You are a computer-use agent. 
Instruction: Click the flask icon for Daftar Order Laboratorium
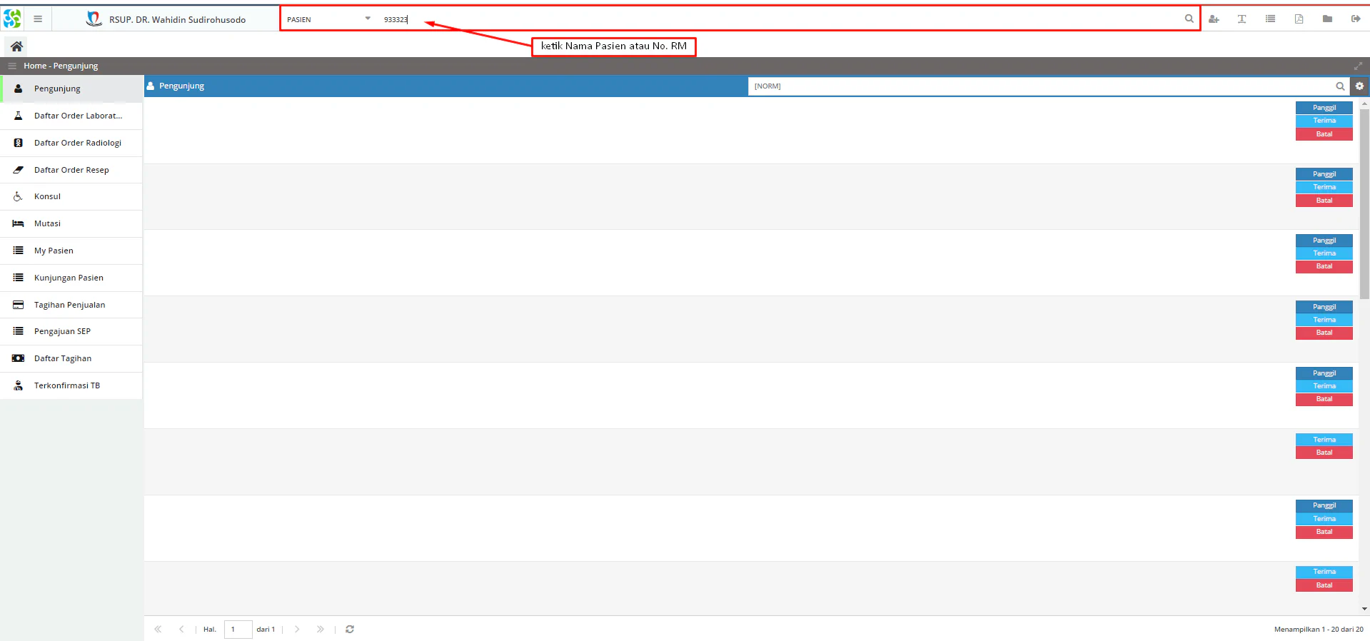[19, 116]
